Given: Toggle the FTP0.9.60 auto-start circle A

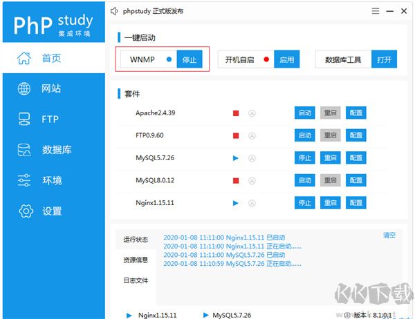Looking at the screenshot, I should pyautogui.click(x=252, y=136).
